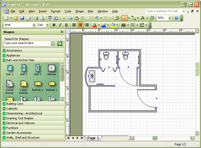Screen dimensions: 201x148
Task: Click the green search arrow button
Action: [x=60, y=44]
